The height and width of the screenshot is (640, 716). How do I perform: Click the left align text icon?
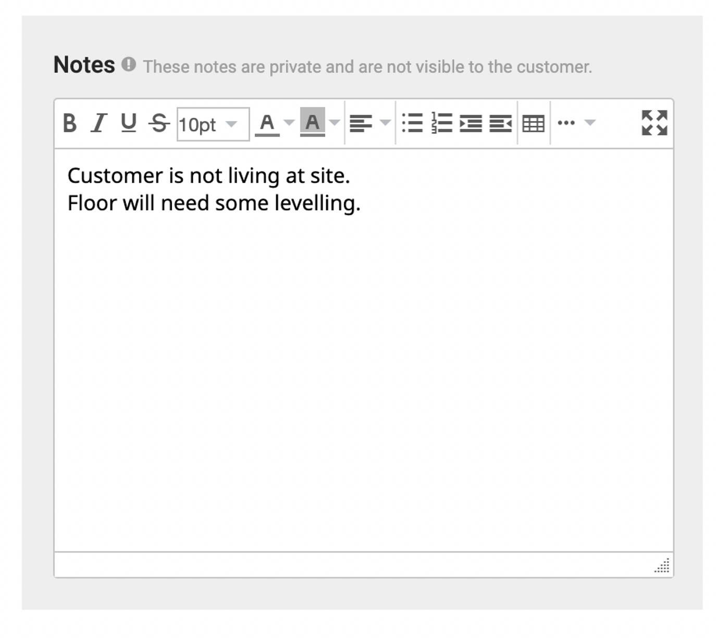coord(361,124)
